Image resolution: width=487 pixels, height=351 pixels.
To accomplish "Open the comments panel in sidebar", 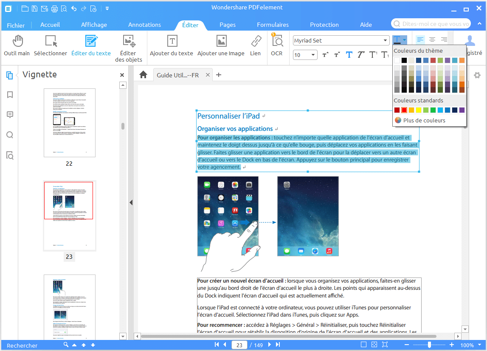I will pos(10,115).
